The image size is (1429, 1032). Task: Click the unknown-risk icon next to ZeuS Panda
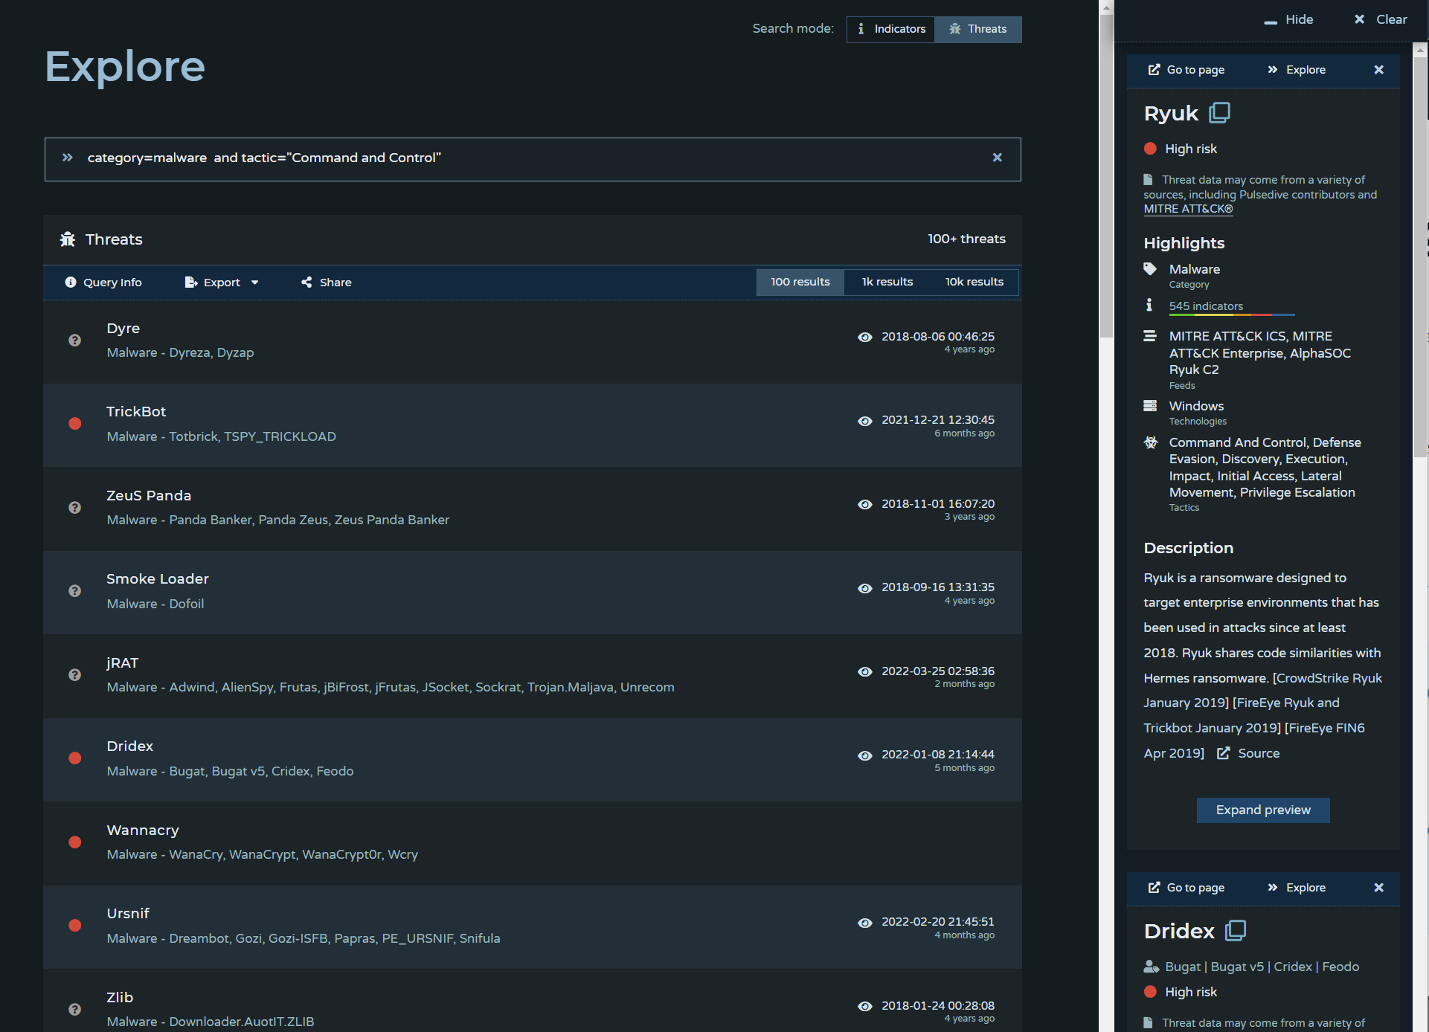click(x=74, y=508)
